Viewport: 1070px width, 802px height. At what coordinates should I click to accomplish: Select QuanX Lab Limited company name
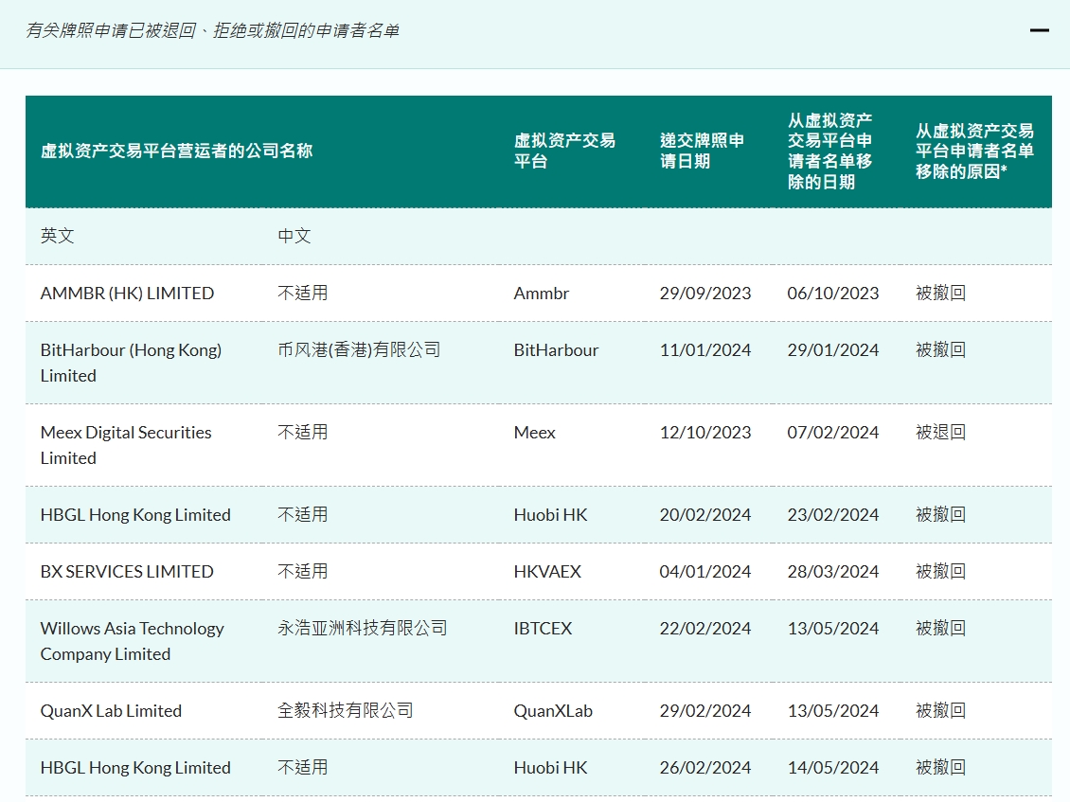pyautogui.click(x=111, y=710)
